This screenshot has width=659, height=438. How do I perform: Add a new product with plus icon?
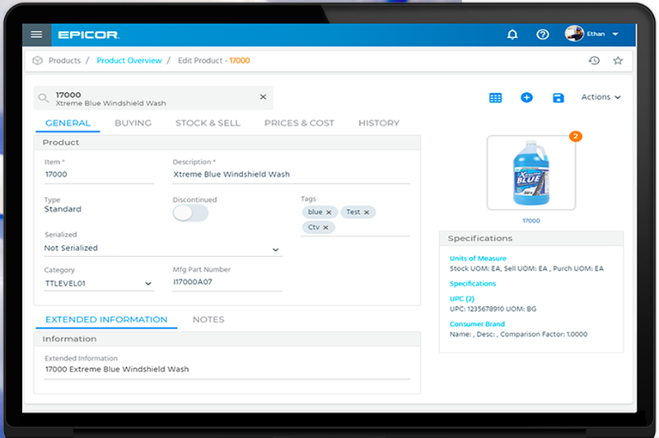526,97
